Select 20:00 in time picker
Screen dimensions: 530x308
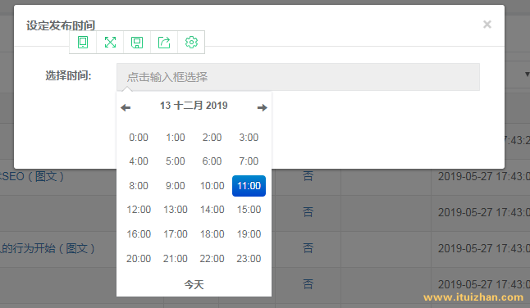click(139, 258)
